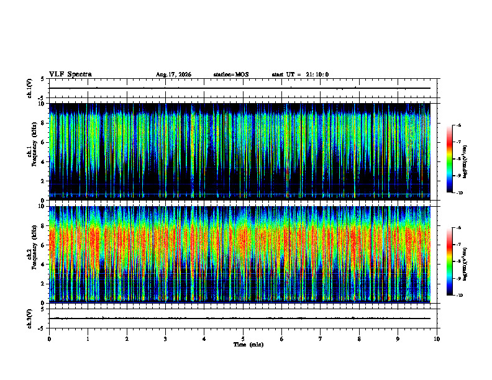Click the ch.3 voltage waveform trace
The height and width of the screenshot is (380, 492).
tap(240, 319)
